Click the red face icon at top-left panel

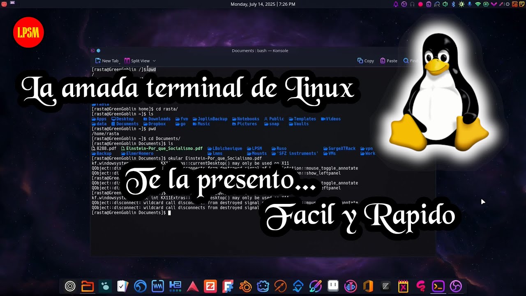coord(4,3)
